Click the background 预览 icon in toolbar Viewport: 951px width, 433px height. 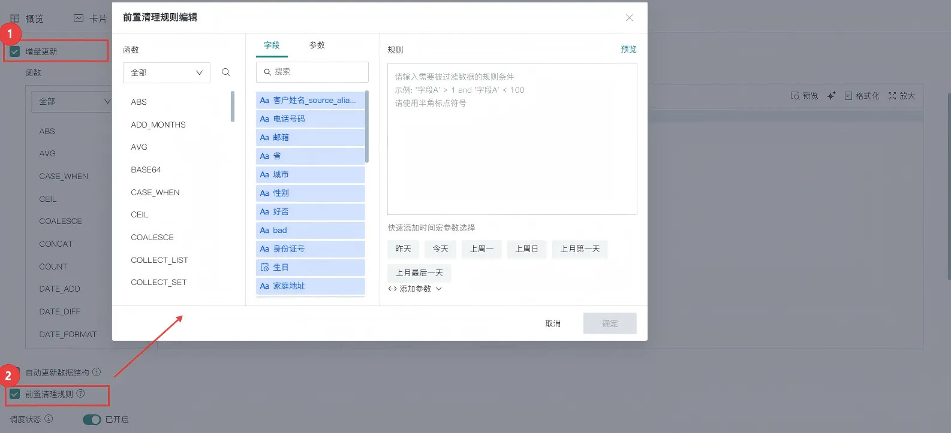(795, 96)
